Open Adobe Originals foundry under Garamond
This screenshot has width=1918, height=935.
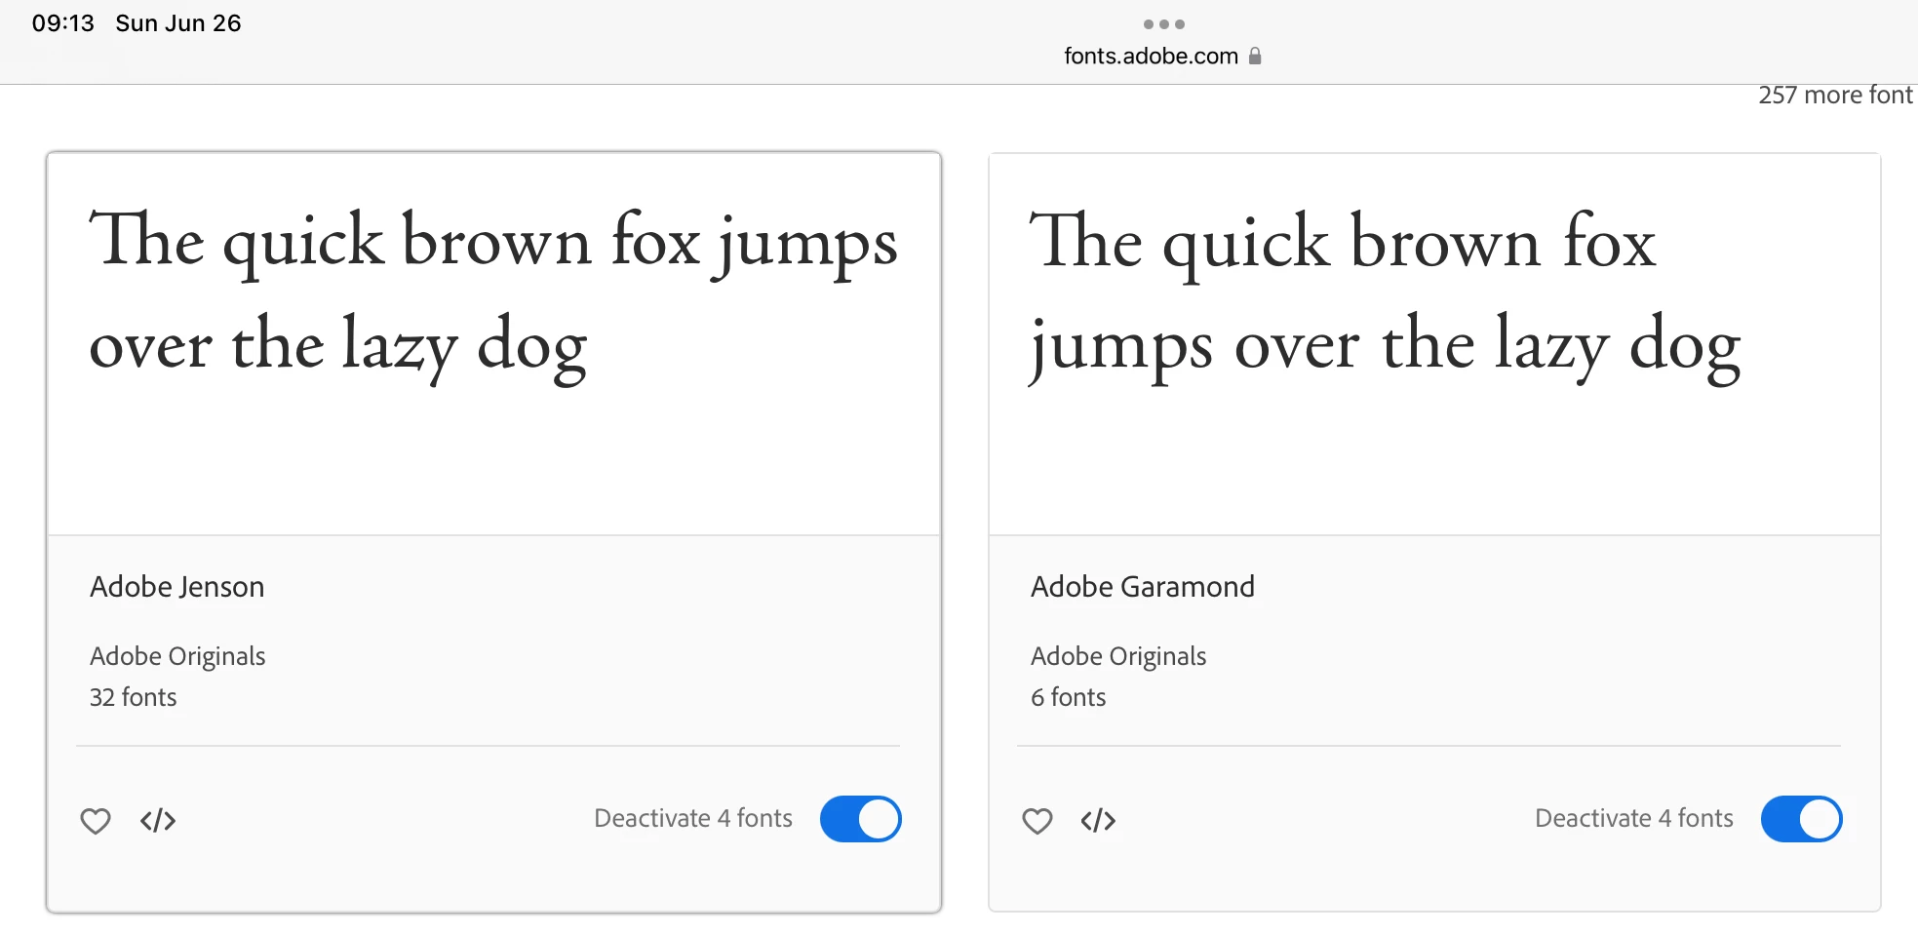click(1118, 656)
